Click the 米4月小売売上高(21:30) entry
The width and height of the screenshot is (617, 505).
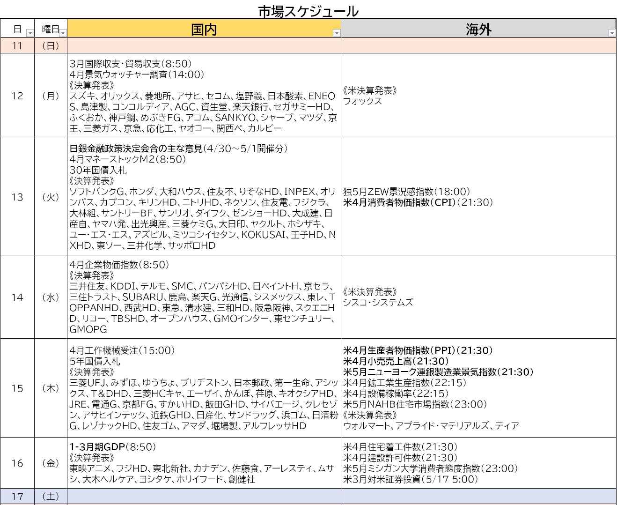click(396, 361)
